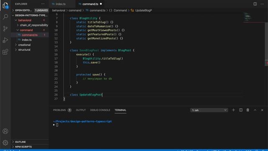Image resolution: width=268 pixels, height=151 pixels.
Task: Click SaveBlogPost class name on line 15
Action: 89,50
